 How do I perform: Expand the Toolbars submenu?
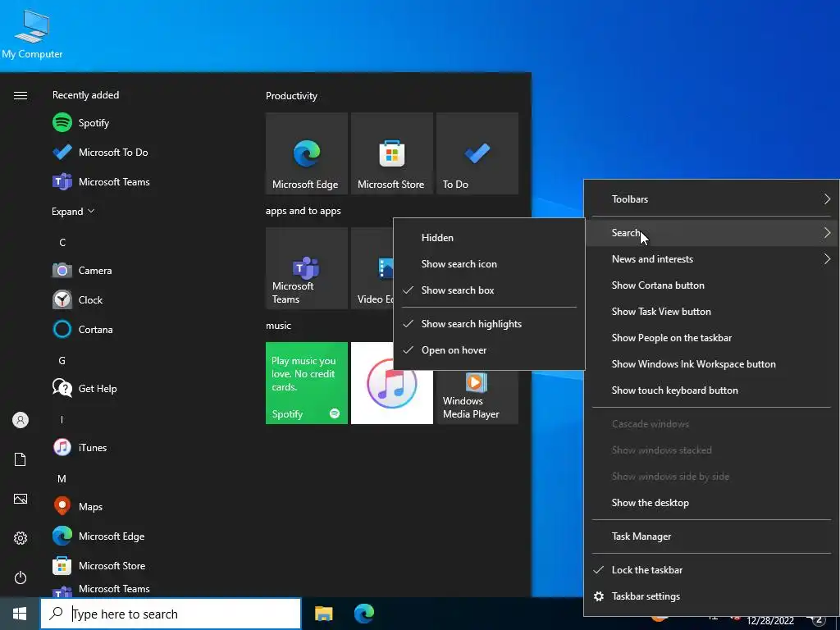[x=712, y=199]
